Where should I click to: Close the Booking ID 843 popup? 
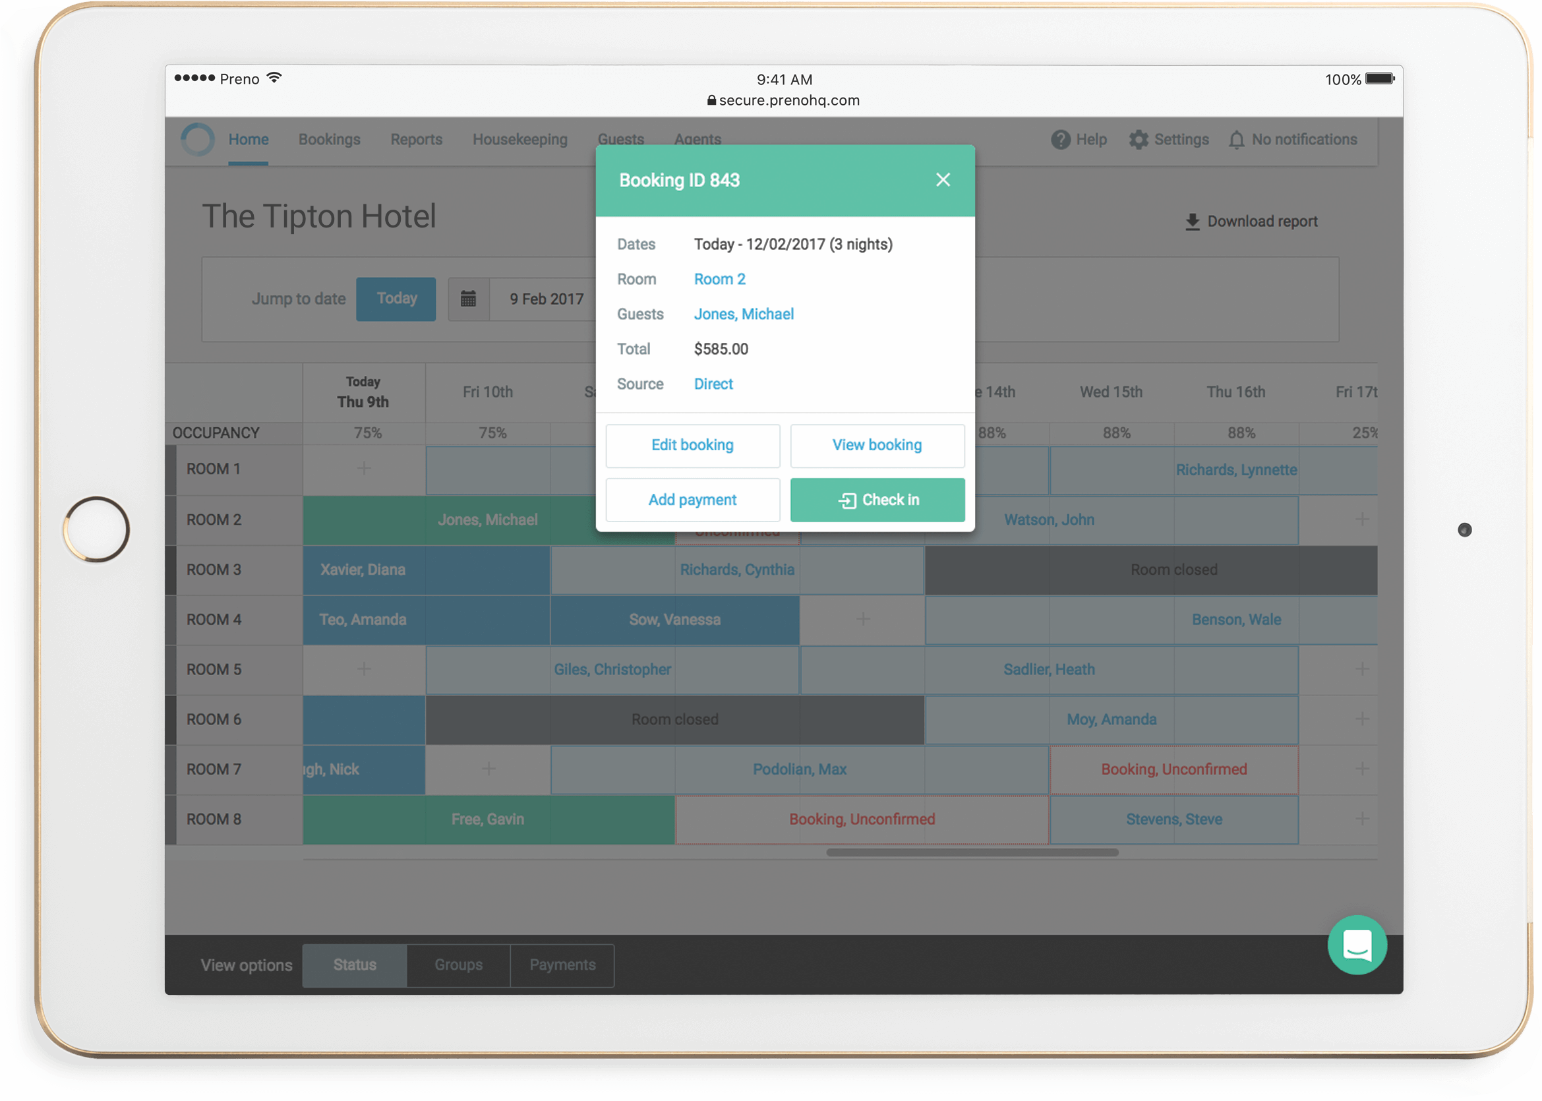point(942,180)
